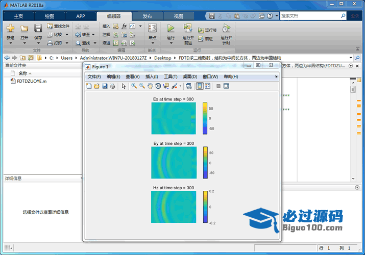Click the Ey plot colorbar

click(x=205, y=163)
